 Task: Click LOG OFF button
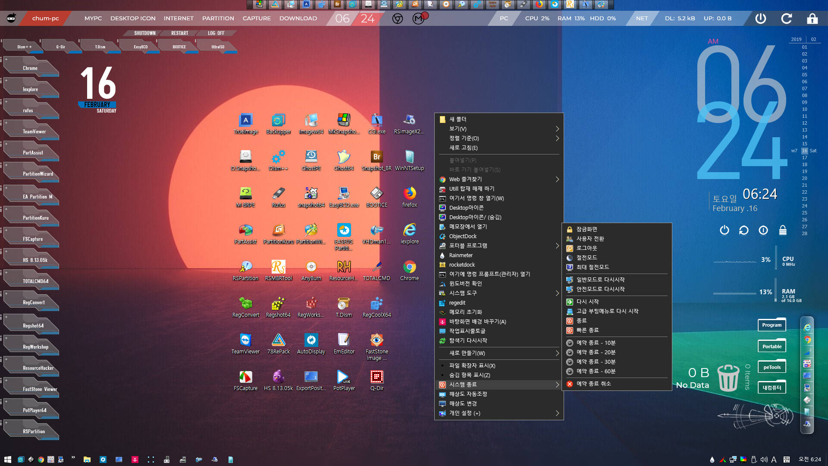216,33
